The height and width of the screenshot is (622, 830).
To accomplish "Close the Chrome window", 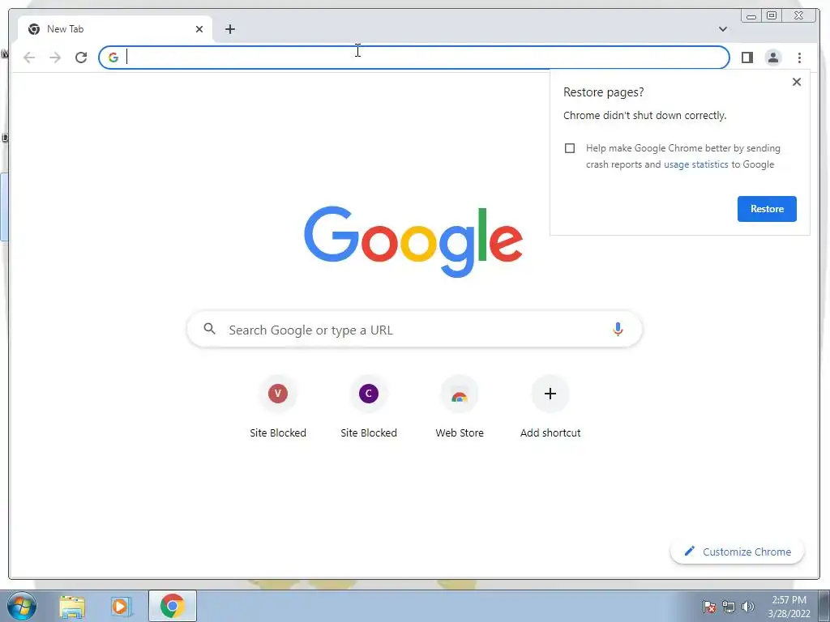I will (x=799, y=16).
